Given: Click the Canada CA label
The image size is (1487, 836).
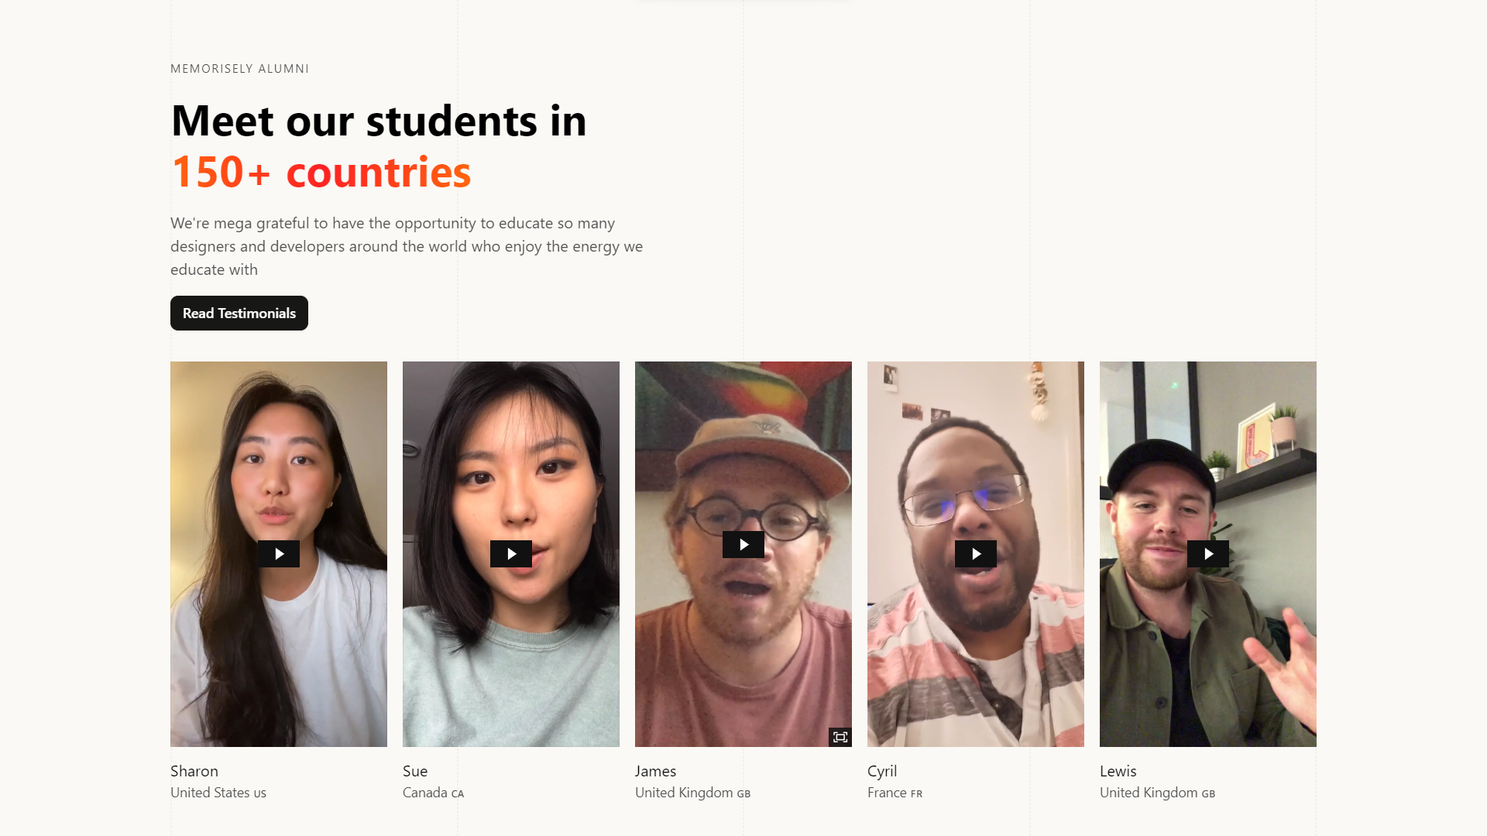Looking at the screenshot, I should [434, 793].
